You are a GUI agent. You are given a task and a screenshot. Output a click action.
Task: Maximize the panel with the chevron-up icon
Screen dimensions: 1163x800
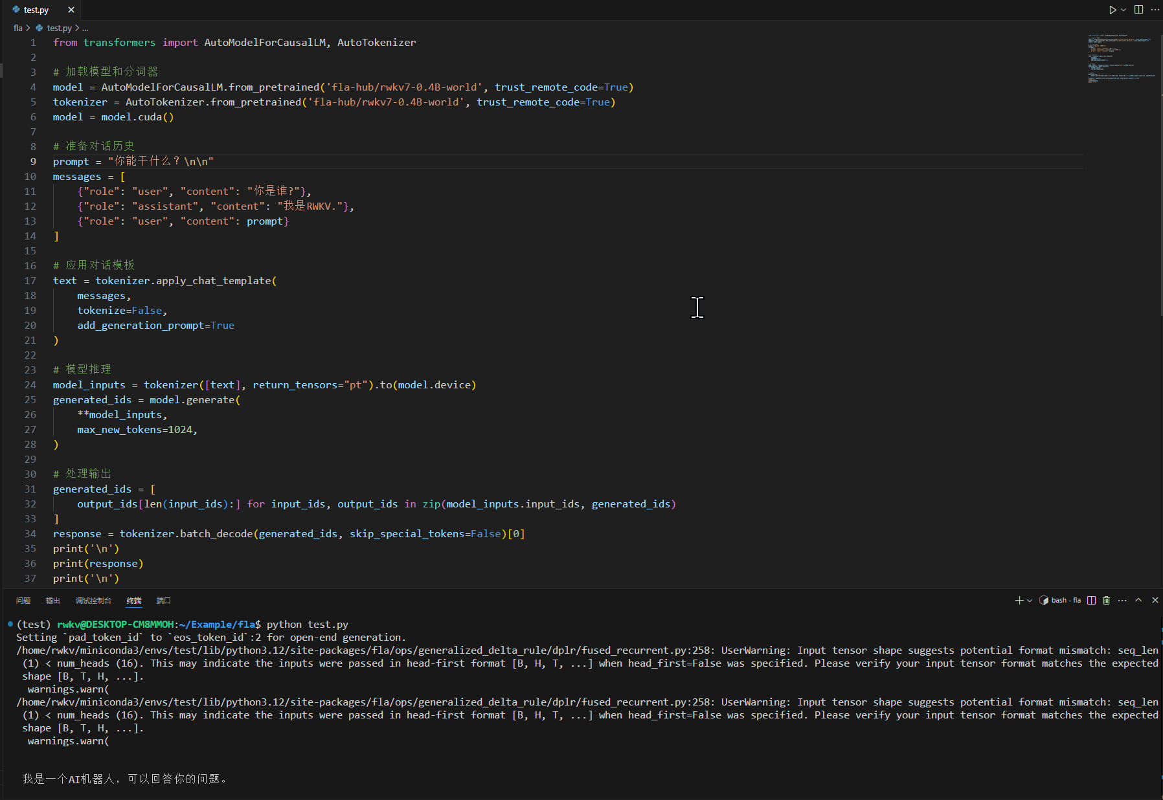pos(1138,601)
